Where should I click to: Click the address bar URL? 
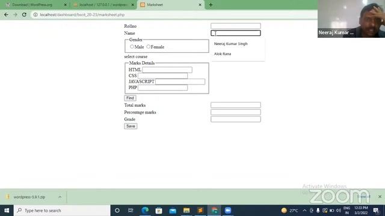(82, 14)
